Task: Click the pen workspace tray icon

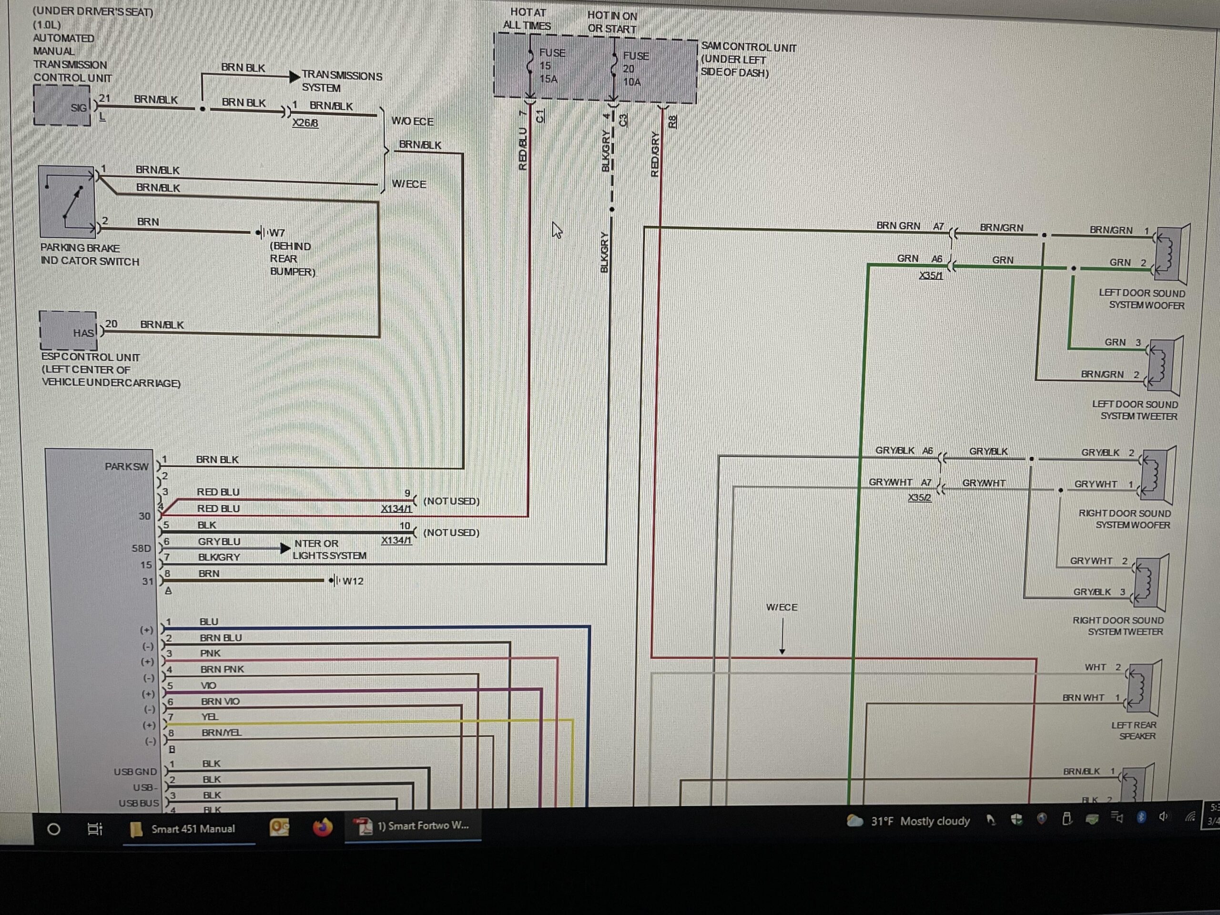Action: 991,821
